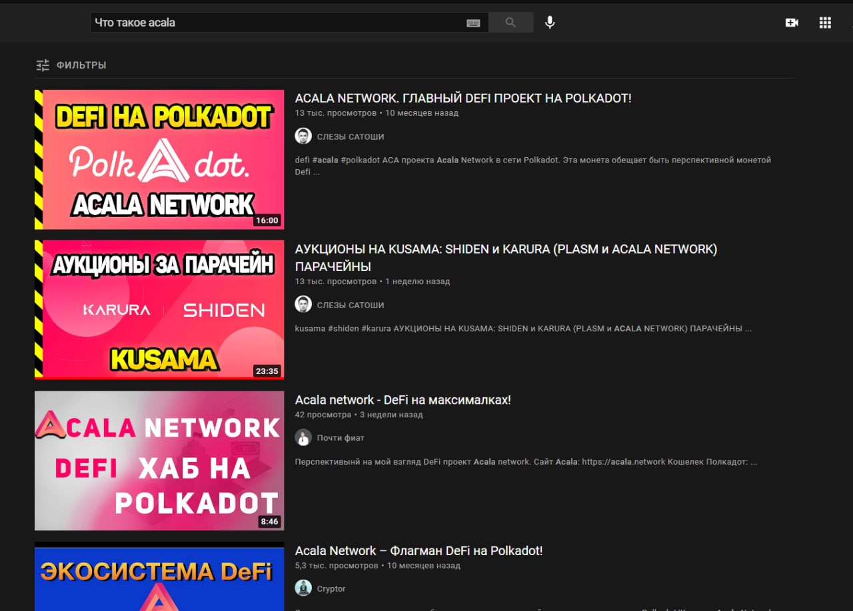Viewport: 853px width, 611px height.
Task: Start voice search with microphone icon
Action: [x=550, y=23]
